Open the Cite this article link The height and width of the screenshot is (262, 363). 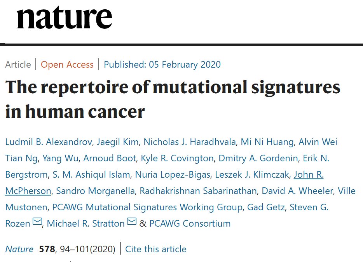pos(155,249)
